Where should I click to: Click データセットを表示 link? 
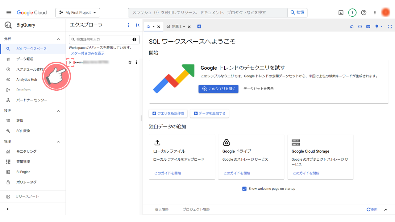tap(258, 89)
